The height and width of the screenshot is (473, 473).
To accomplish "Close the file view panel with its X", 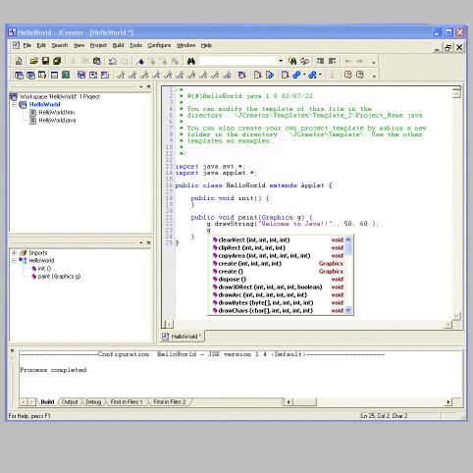I will click(148, 86).
